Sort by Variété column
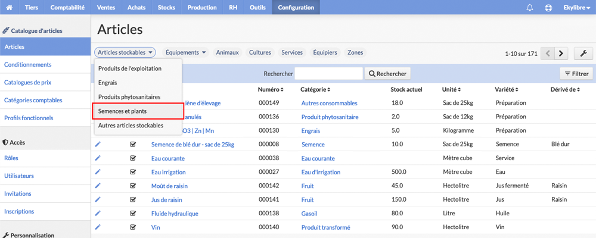The width and height of the screenshot is (596, 238). [x=507, y=90]
